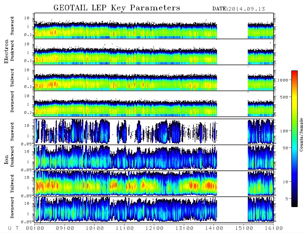Image resolution: width=303 pixels, height=233 pixels.
Task: Click the 15:00 time axis label
Action: pyautogui.click(x=244, y=228)
